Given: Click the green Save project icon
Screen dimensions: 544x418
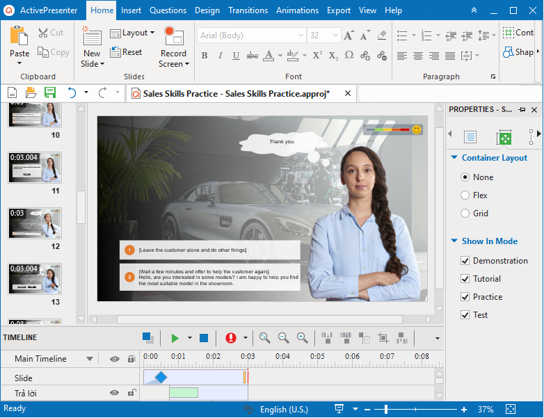Looking at the screenshot, I should click(x=49, y=93).
